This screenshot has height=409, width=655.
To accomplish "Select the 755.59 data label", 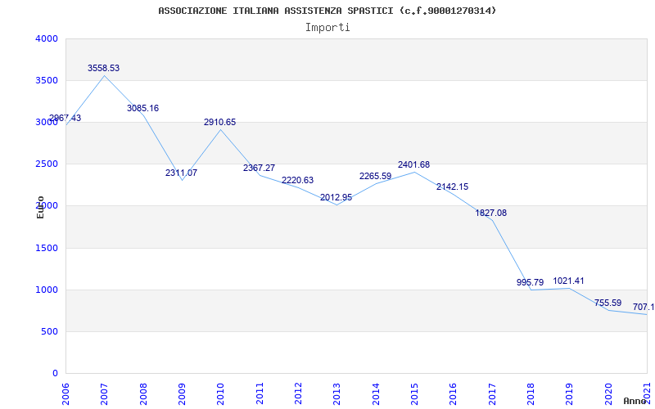I will (608, 303).
